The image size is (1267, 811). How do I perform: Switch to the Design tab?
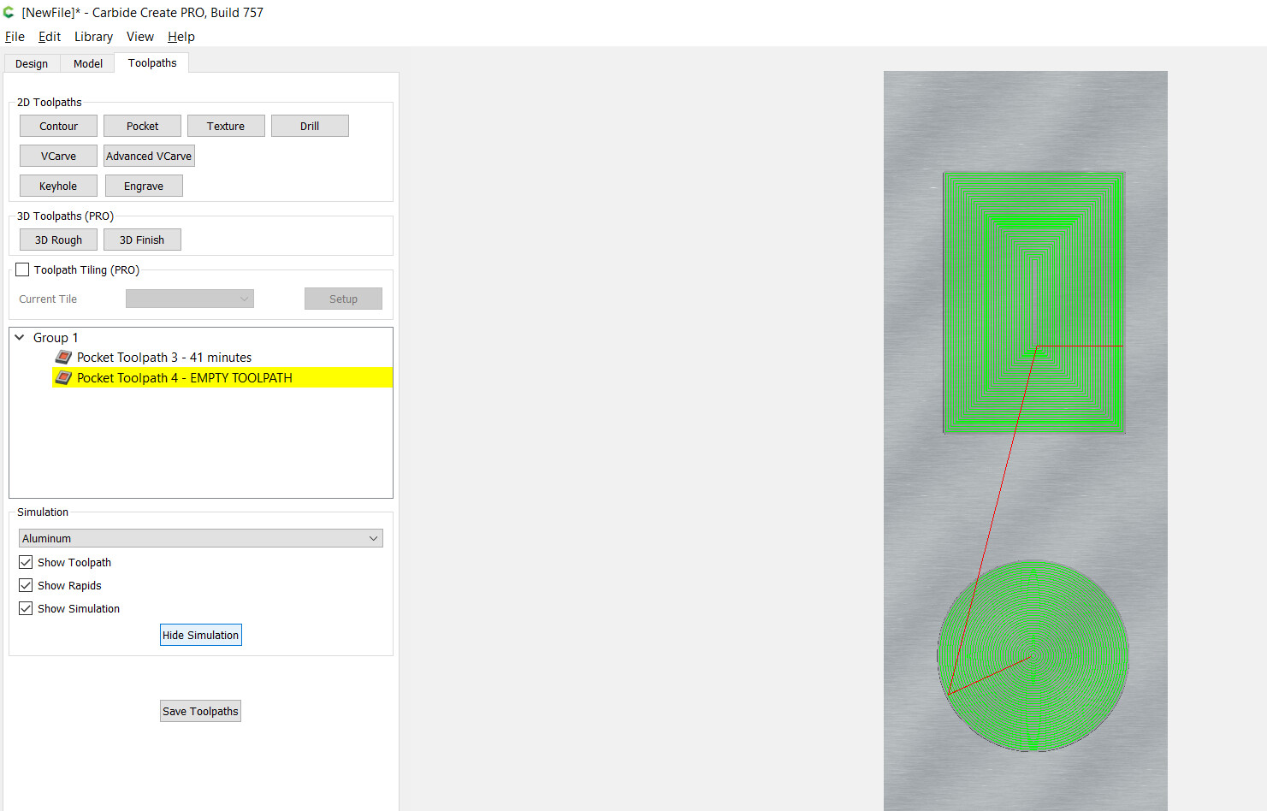click(x=32, y=64)
